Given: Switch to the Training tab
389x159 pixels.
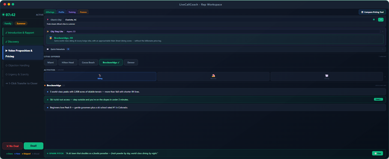Looking at the screenshot, I should (x=72, y=12).
